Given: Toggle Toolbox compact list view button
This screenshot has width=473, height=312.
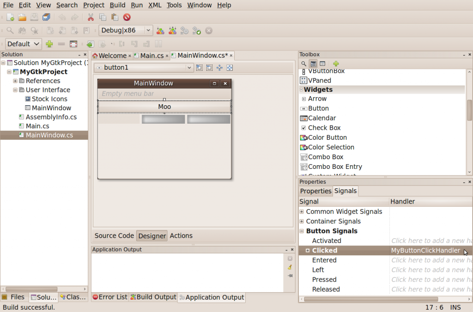Looking at the screenshot, I should click(x=322, y=64).
